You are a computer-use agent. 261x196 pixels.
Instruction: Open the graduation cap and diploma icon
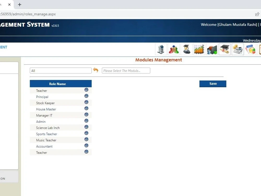point(225,49)
